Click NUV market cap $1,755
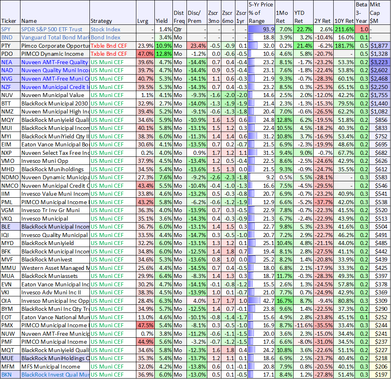 coord(379,95)
